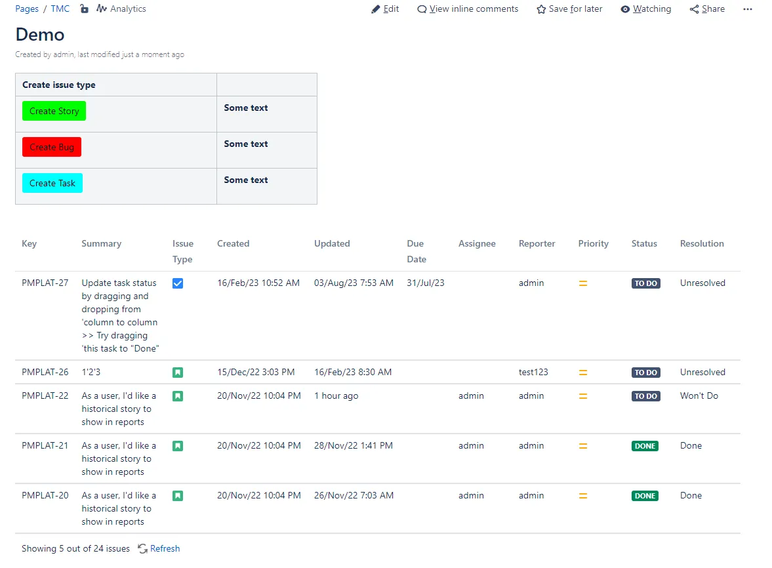Screen dimensions: 772x568
Task: Click the story icon for PMPLAT-22
Action: (178, 396)
